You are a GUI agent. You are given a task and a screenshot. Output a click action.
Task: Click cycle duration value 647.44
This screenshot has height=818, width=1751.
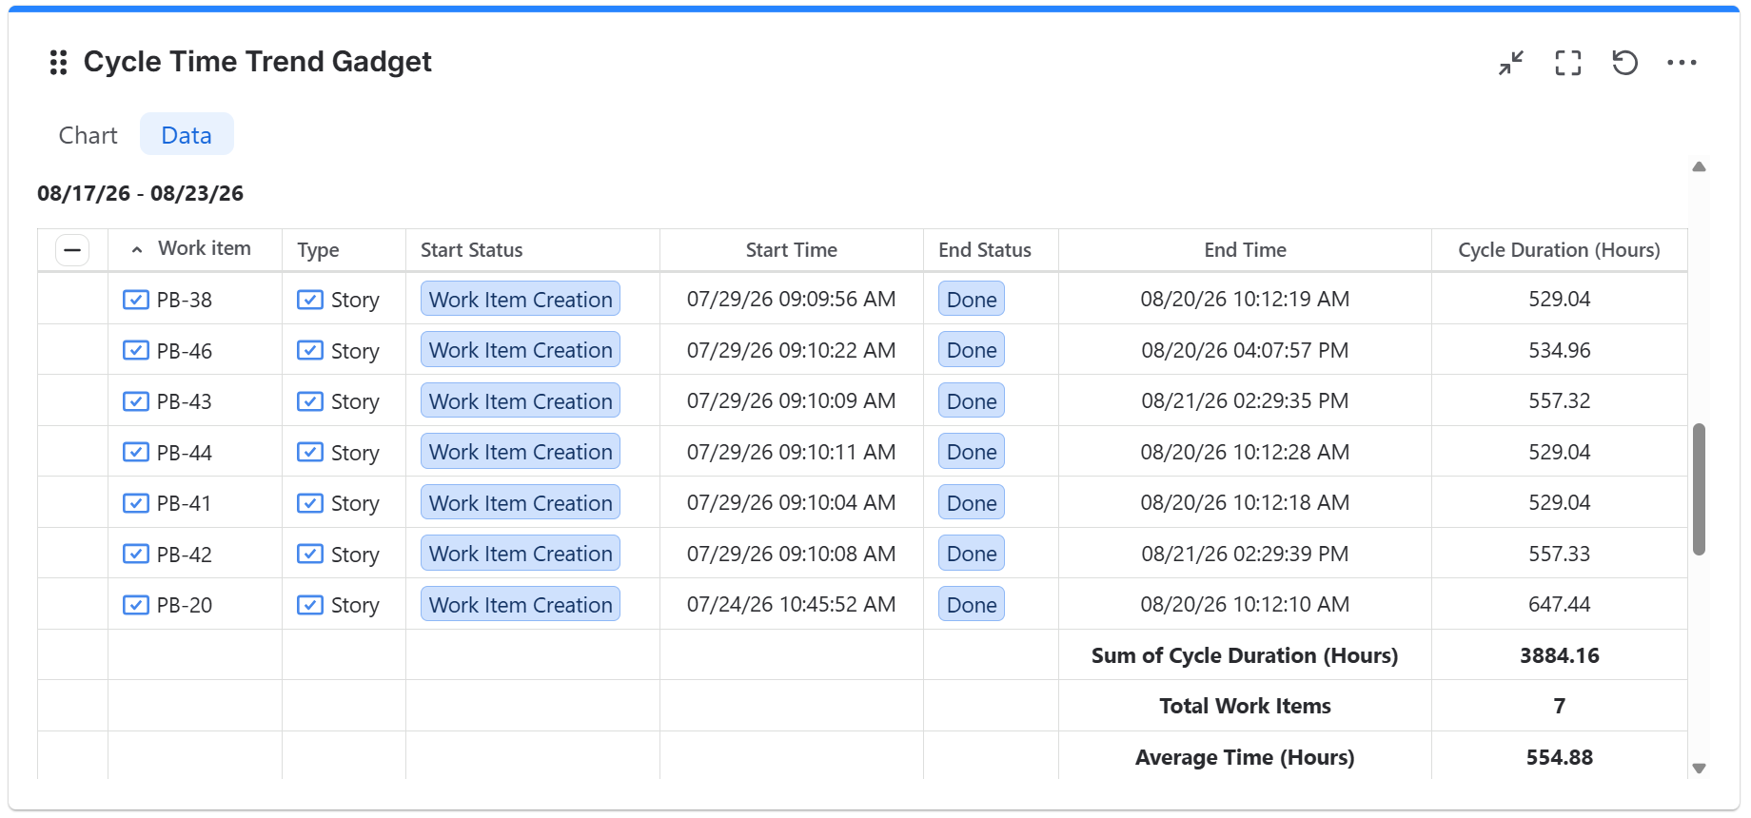point(1559,604)
